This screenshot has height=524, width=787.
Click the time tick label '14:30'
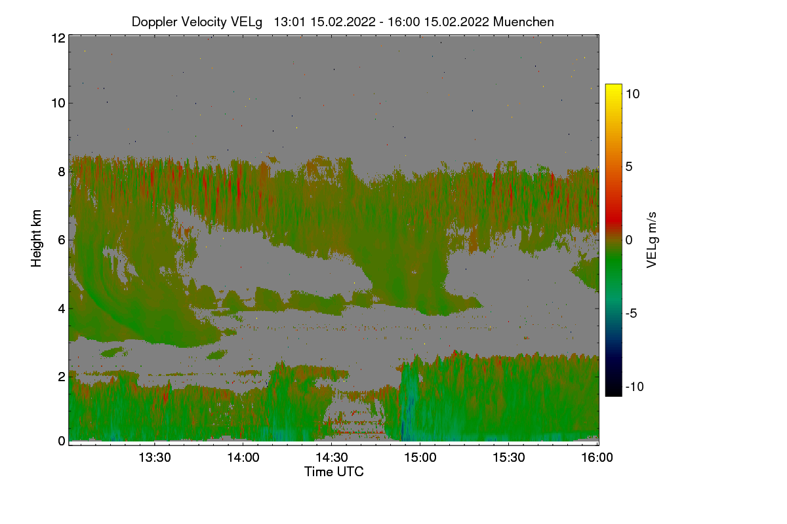(x=332, y=458)
